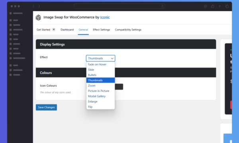Go to the Effect Settings tab
Image resolution: width=239 pixels, height=143 pixels.
tap(101, 30)
